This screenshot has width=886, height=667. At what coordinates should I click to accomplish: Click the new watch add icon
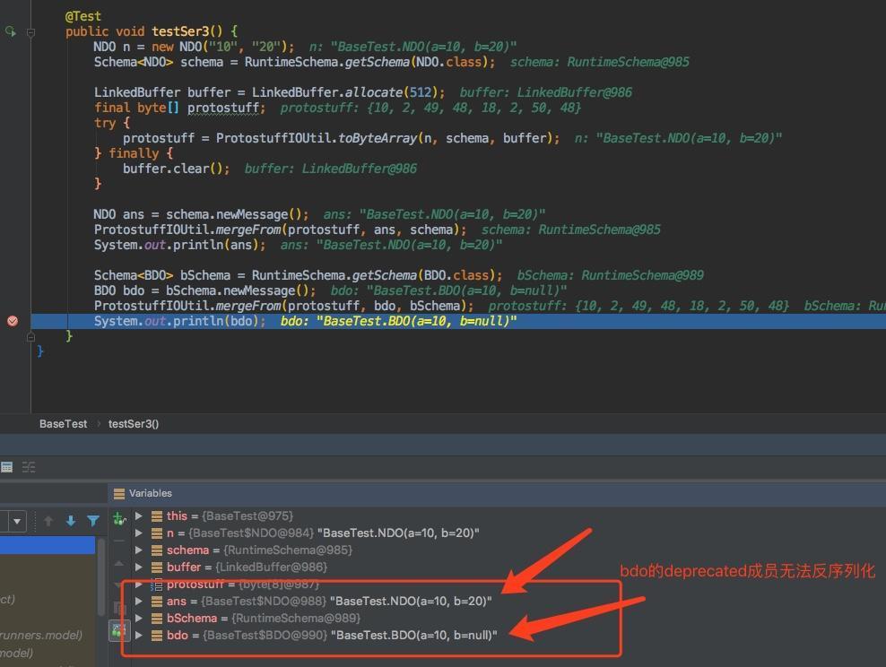[118, 518]
